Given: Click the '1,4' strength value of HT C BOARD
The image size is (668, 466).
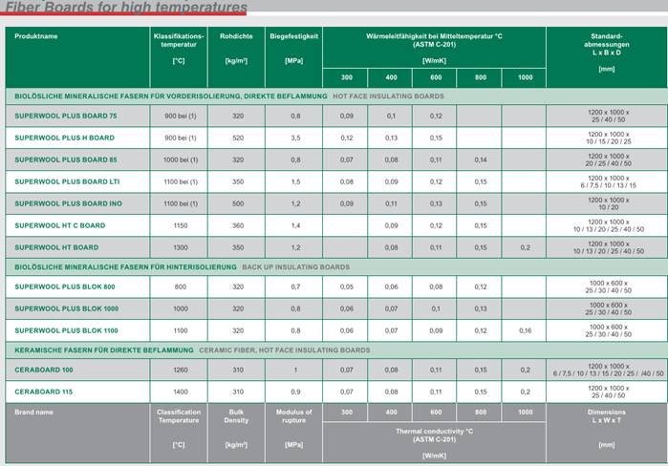Looking at the screenshot, I should [295, 225].
